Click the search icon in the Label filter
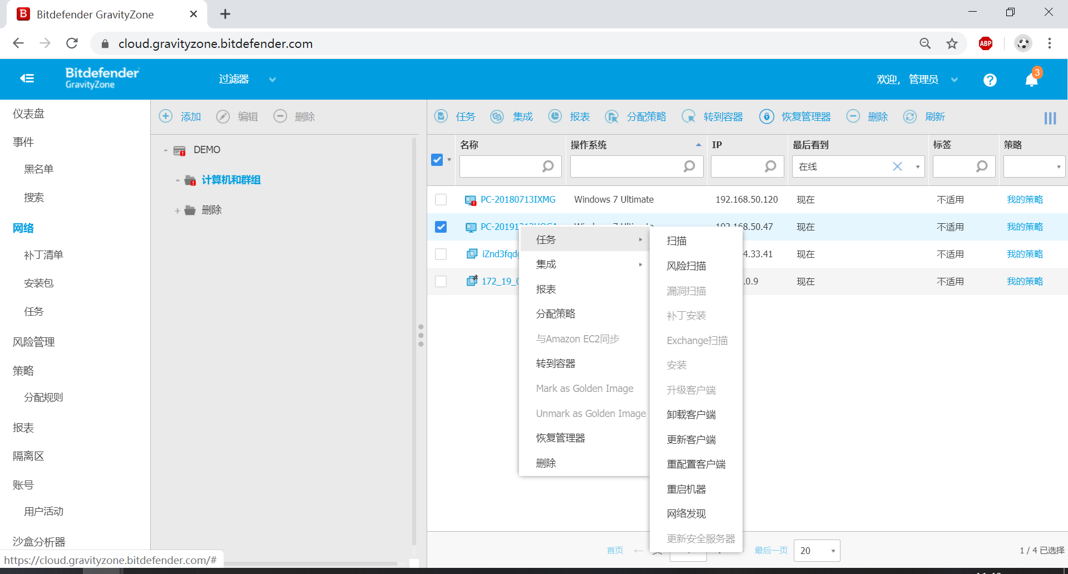This screenshot has width=1068, height=574. pyautogui.click(x=982, y=166)
